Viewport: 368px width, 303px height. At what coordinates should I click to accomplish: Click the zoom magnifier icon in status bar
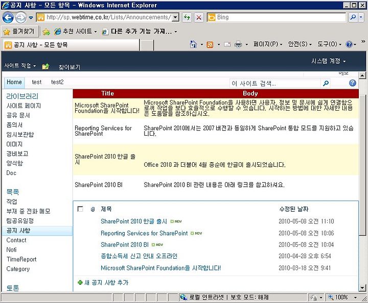pos(331,297)
